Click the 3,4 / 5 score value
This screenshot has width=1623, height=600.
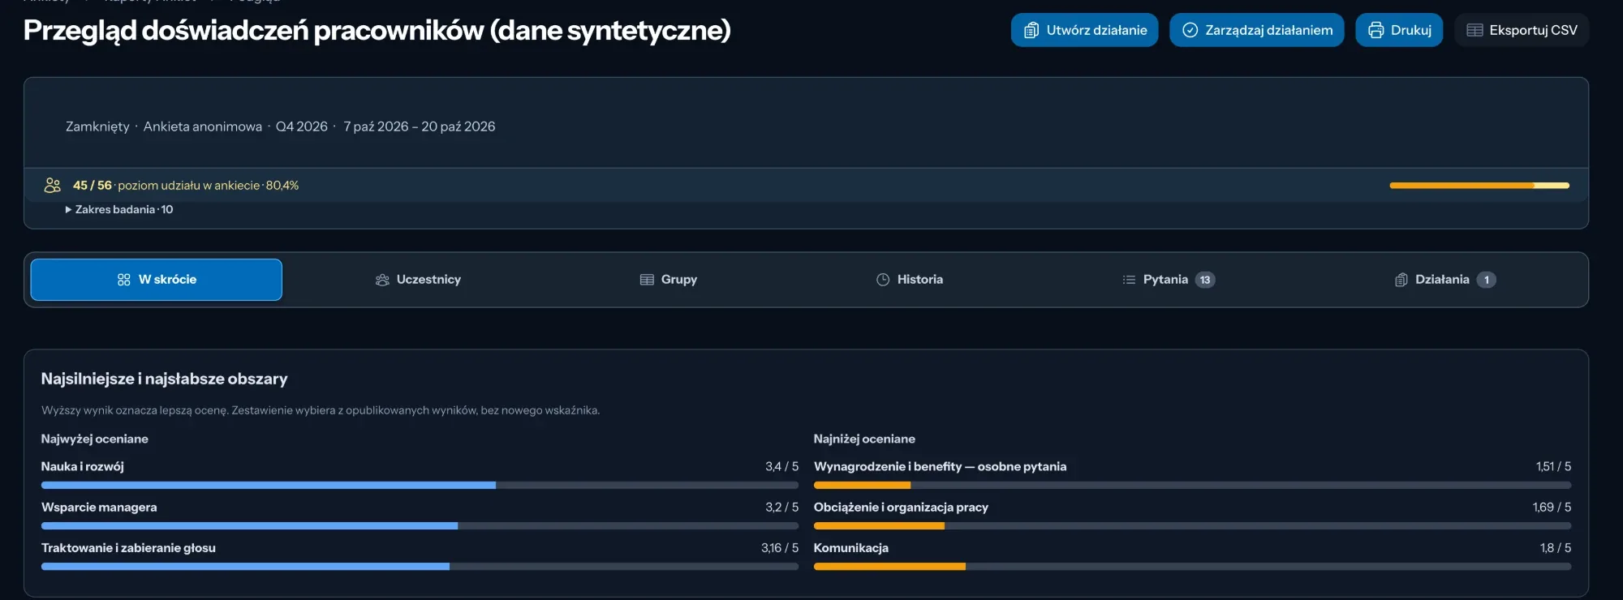[x=781, y=466]
